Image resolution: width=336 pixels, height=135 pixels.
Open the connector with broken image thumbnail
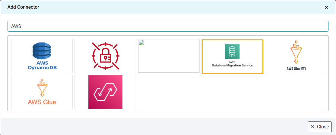point(169,56)
